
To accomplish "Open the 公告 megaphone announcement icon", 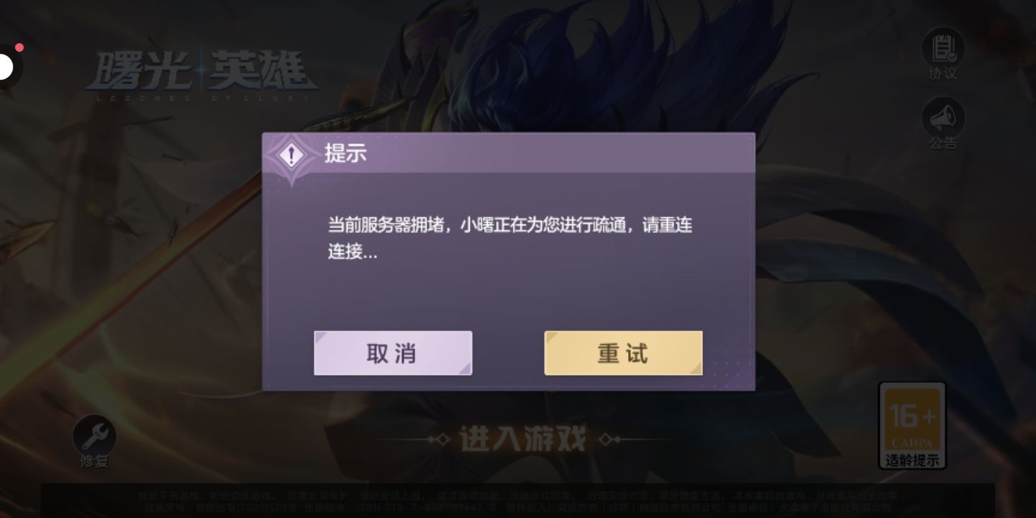I will click(x=943, y=117).
